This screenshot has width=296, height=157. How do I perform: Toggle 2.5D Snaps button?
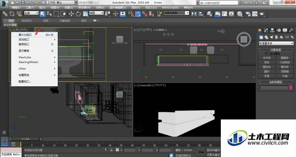tap(131, 14)
